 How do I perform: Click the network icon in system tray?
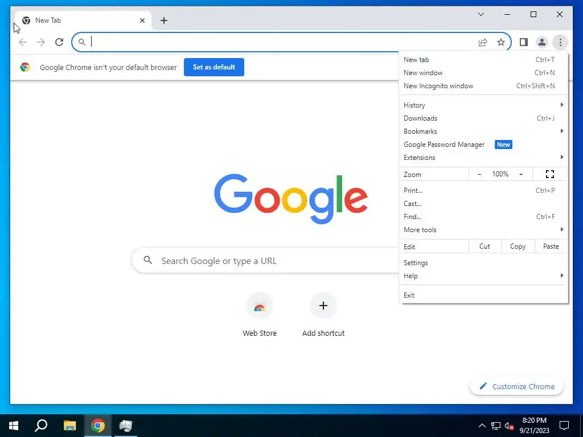point(496,426)
